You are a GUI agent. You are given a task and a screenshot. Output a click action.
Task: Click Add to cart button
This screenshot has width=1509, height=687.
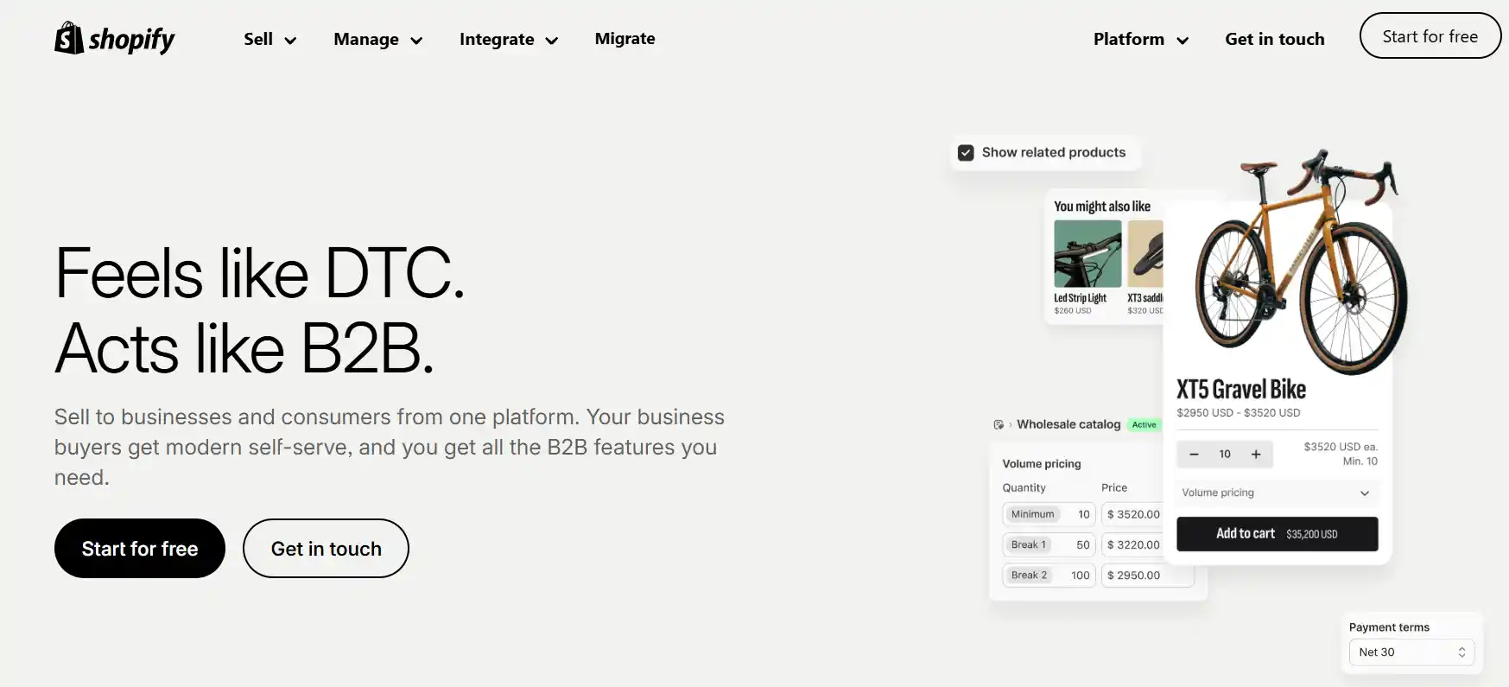[1277, 534]
